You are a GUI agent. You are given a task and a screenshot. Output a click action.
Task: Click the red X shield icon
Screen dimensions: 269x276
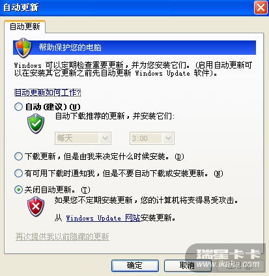pos(36,206)
